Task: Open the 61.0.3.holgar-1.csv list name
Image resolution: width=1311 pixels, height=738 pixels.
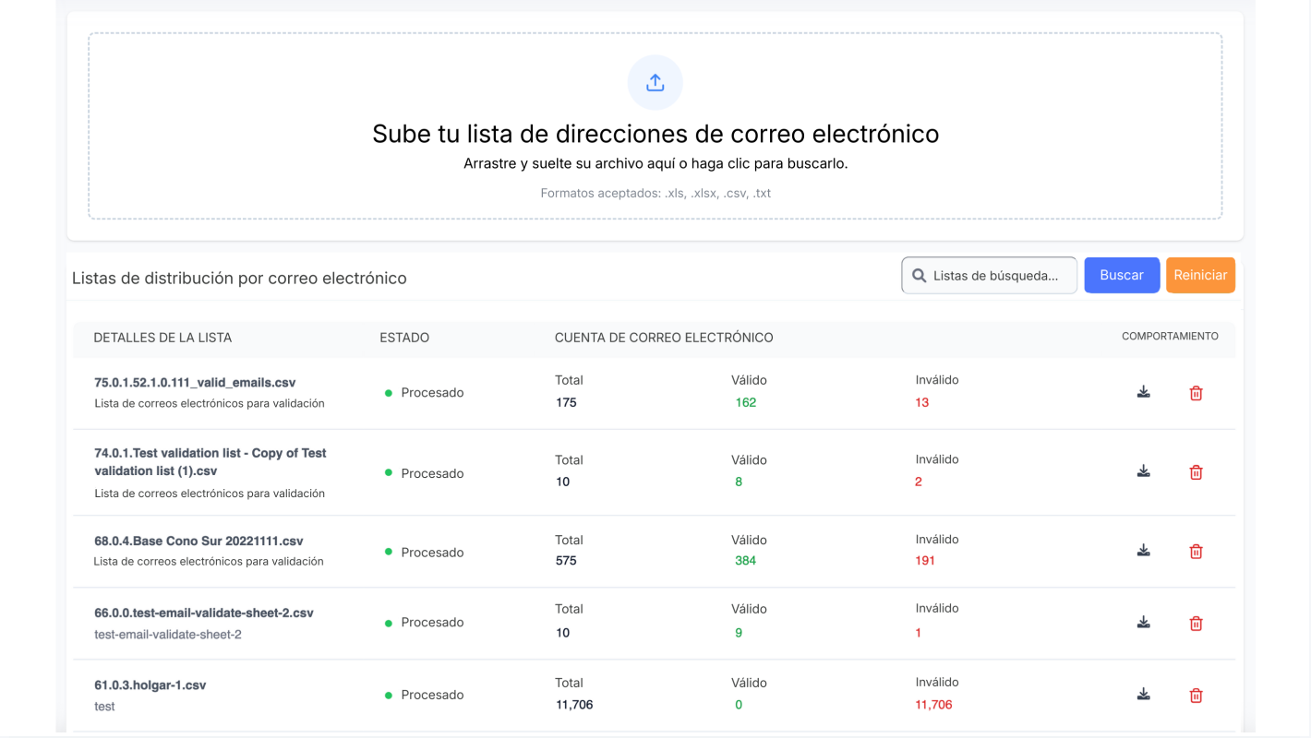Action: click(x=150, y=685)
